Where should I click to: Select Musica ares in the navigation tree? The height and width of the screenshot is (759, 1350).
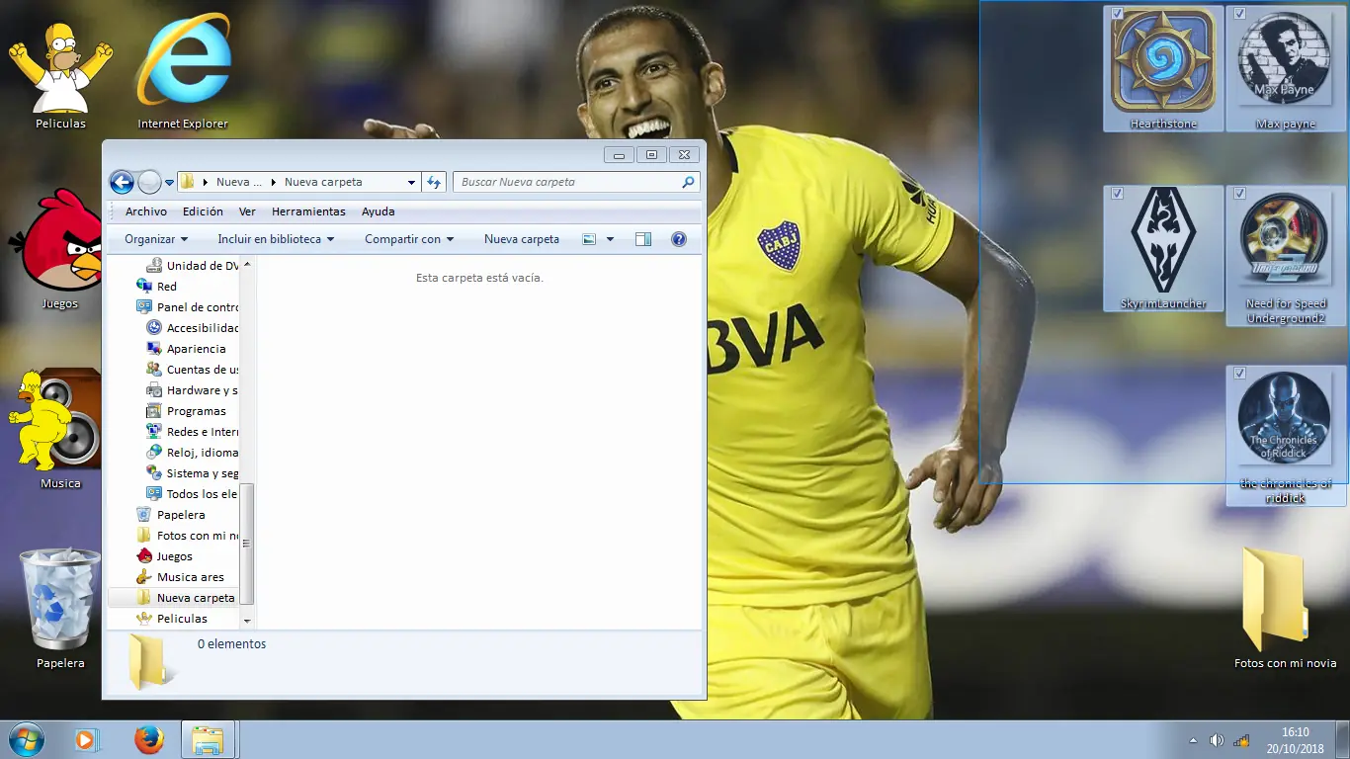coord(190,577)
